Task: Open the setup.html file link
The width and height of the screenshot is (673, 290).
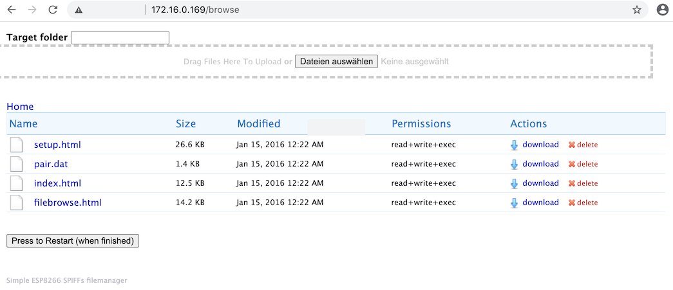Action: (x=57, y=145)
